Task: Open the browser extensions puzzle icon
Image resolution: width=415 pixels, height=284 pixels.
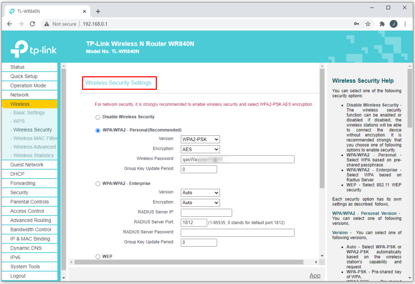Action: pos(381,24)
